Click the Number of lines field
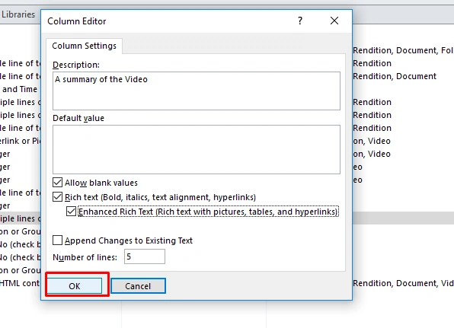 (x=145, y=256)
